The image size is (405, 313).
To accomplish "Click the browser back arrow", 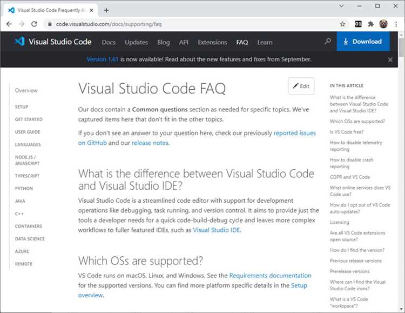I will (x=9, y=24).
